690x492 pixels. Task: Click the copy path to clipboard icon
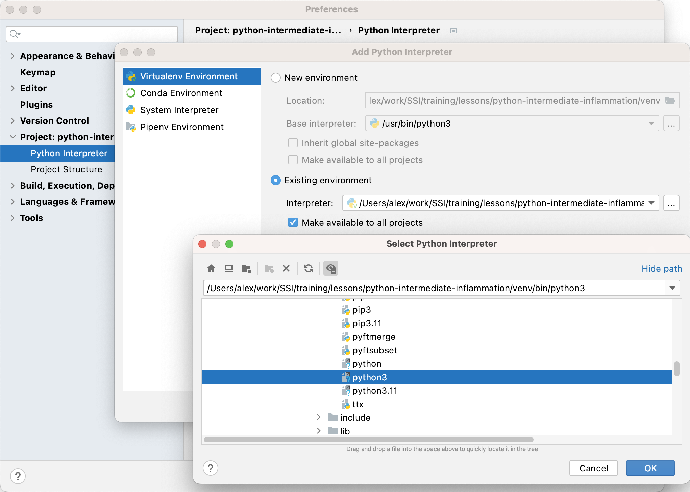tap(331, 268)
